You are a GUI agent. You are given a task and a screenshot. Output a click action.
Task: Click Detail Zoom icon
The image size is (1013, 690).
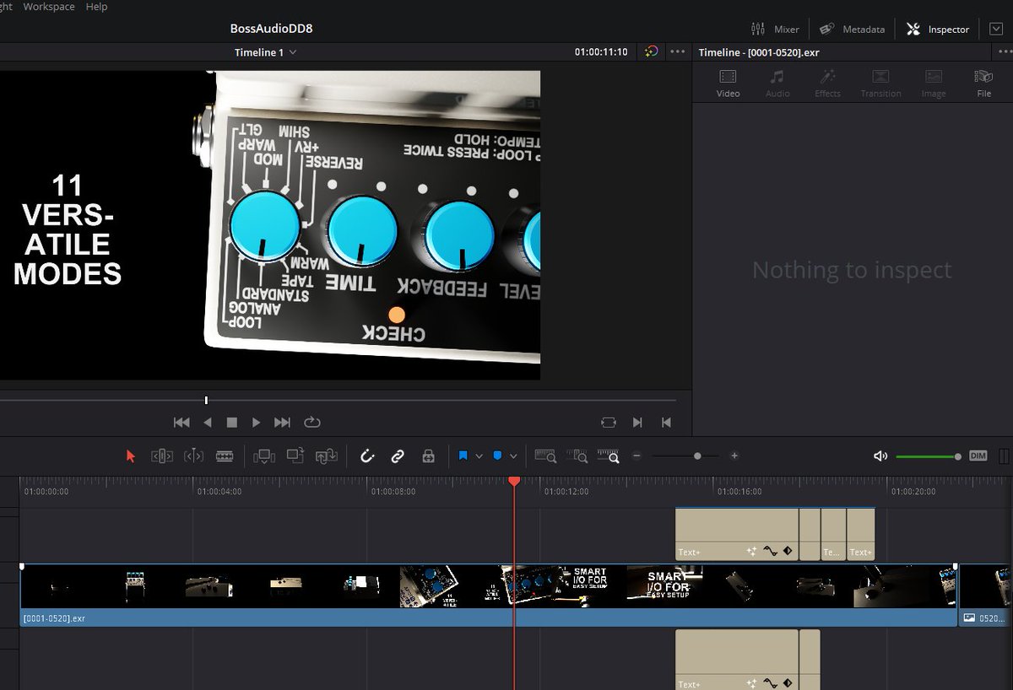(577, 456)
